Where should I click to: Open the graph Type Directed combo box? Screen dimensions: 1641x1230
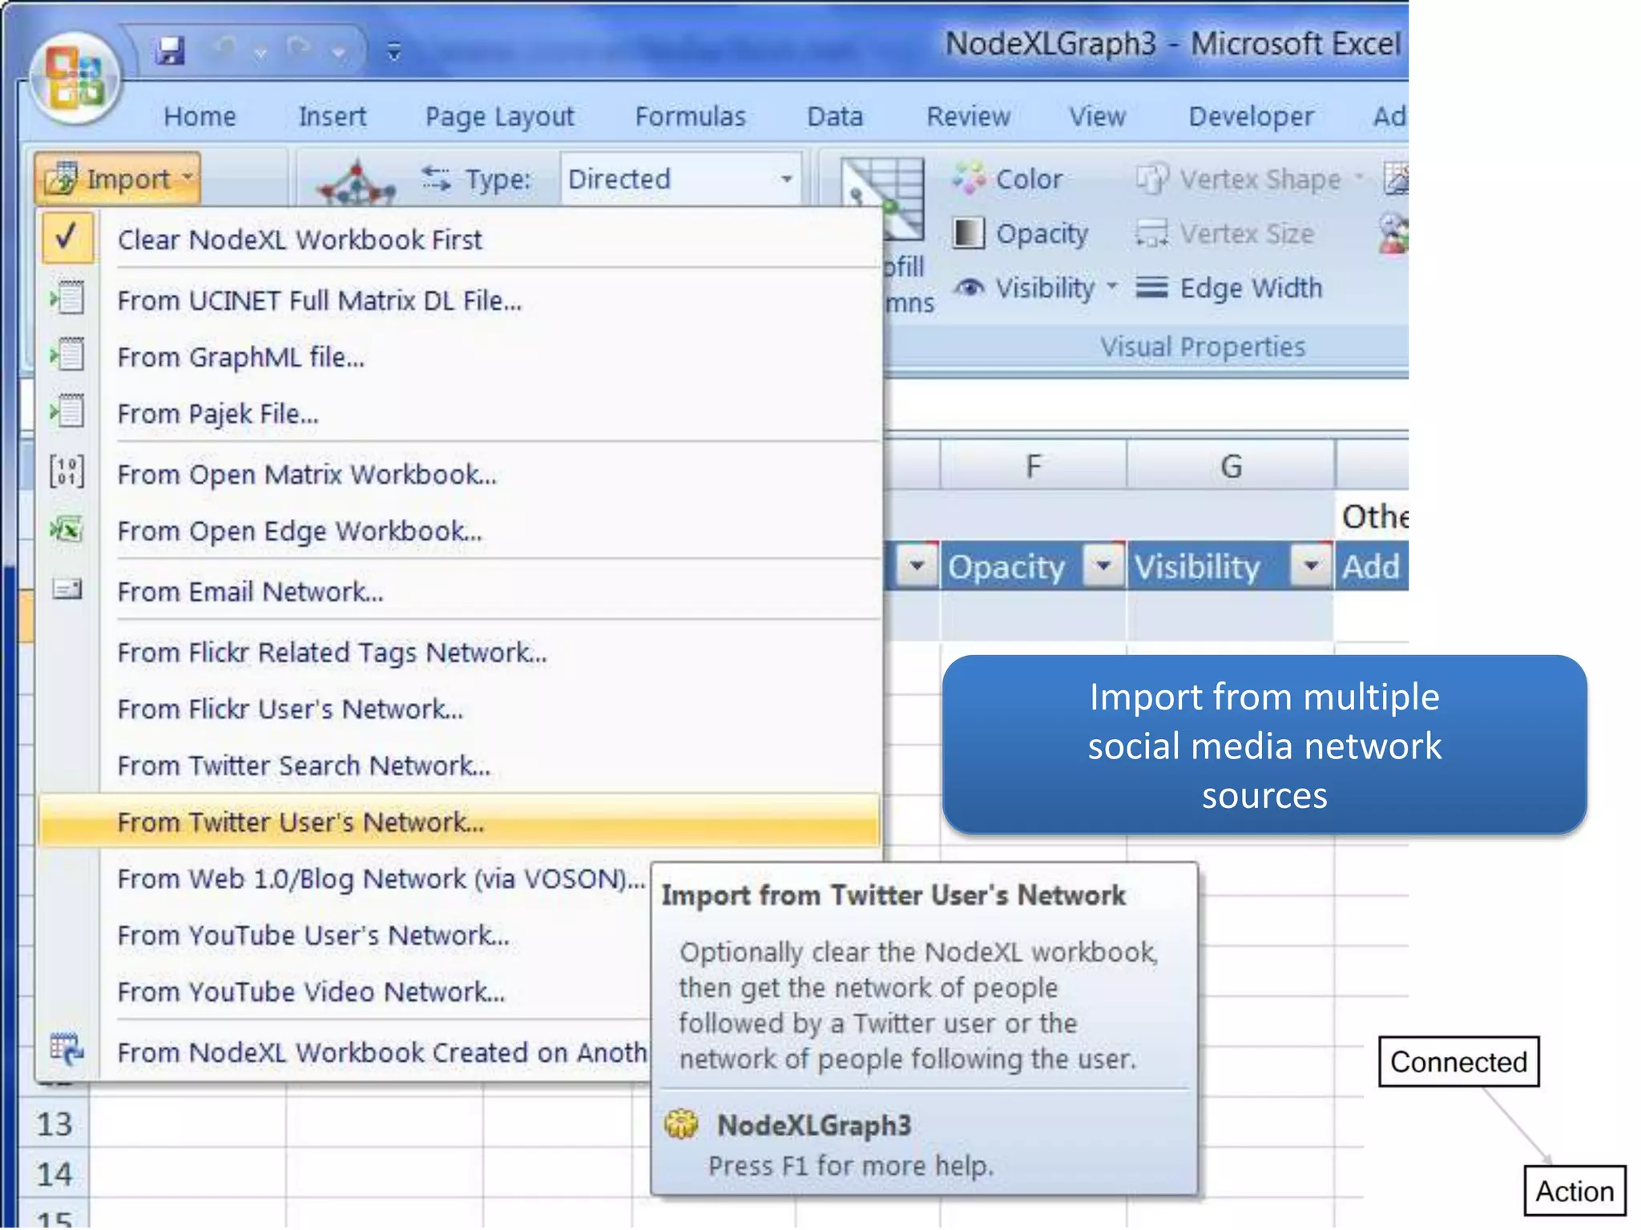pyautogui.click(x=681, y=179)
